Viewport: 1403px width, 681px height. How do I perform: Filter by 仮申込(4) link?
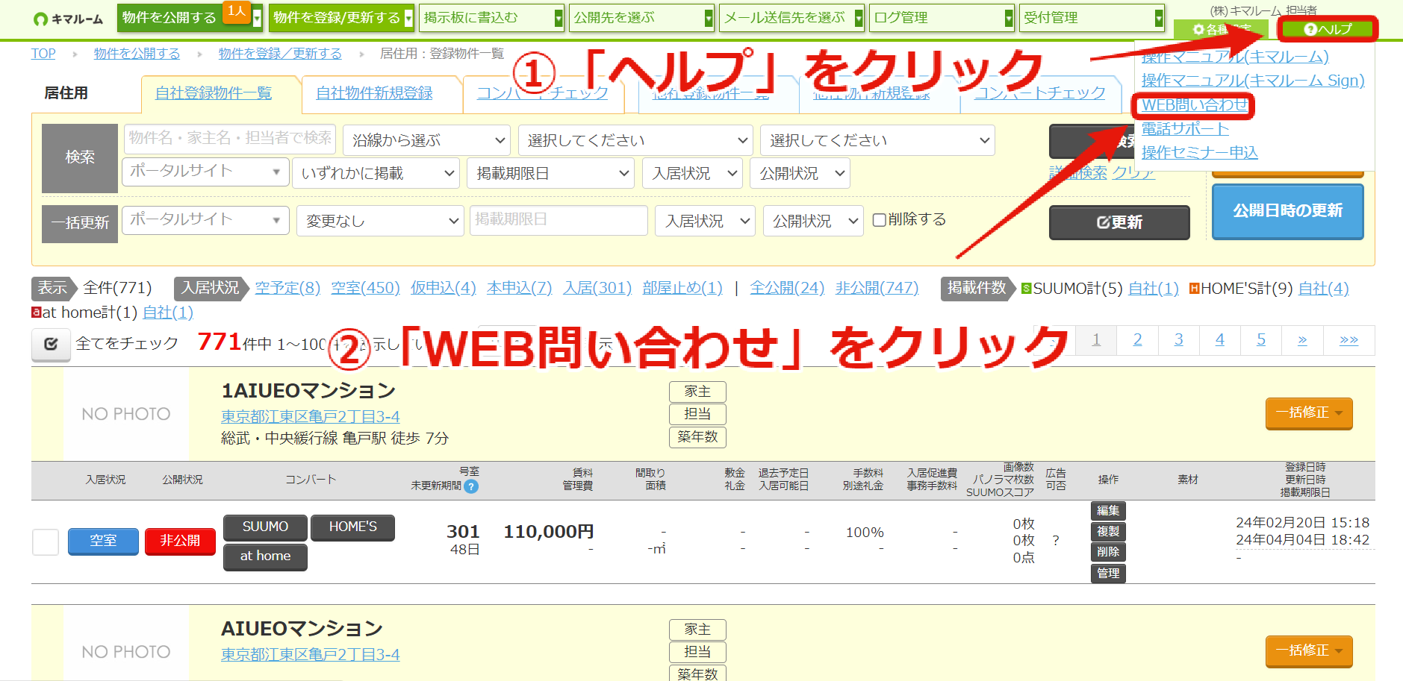443,288
